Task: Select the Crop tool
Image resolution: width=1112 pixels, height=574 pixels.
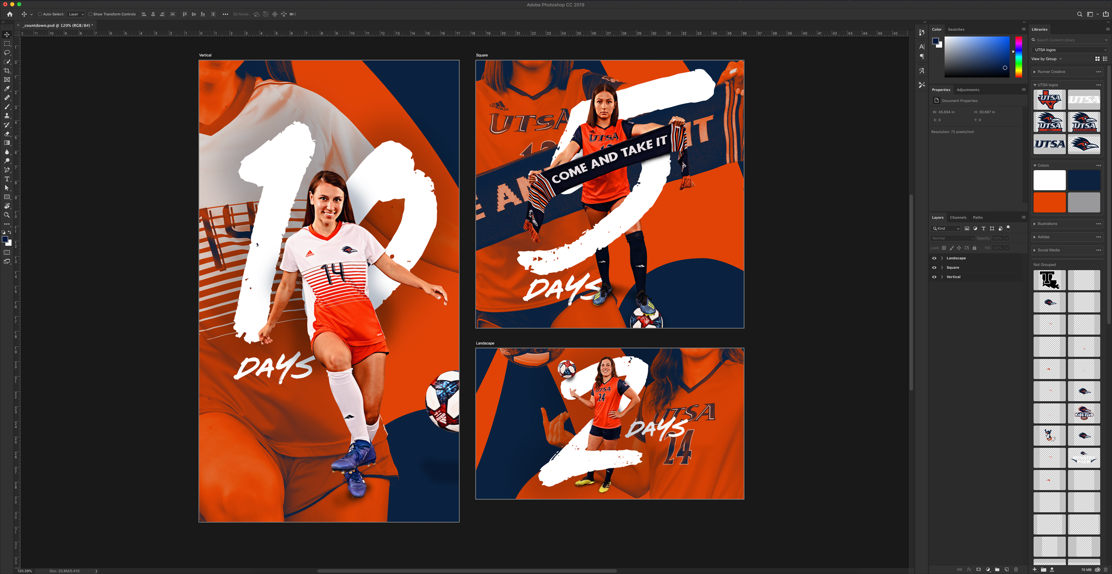Action: click(x=7, y=71)
